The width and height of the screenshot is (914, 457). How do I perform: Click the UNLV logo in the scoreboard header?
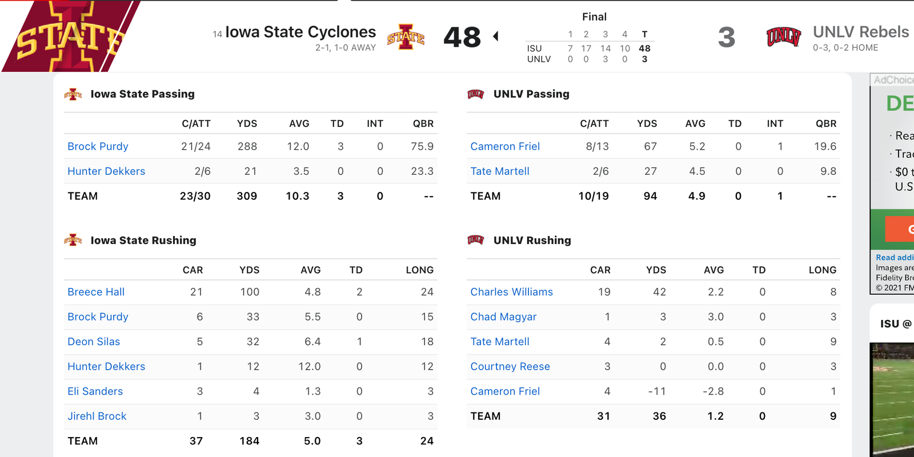tap(783, 37)
